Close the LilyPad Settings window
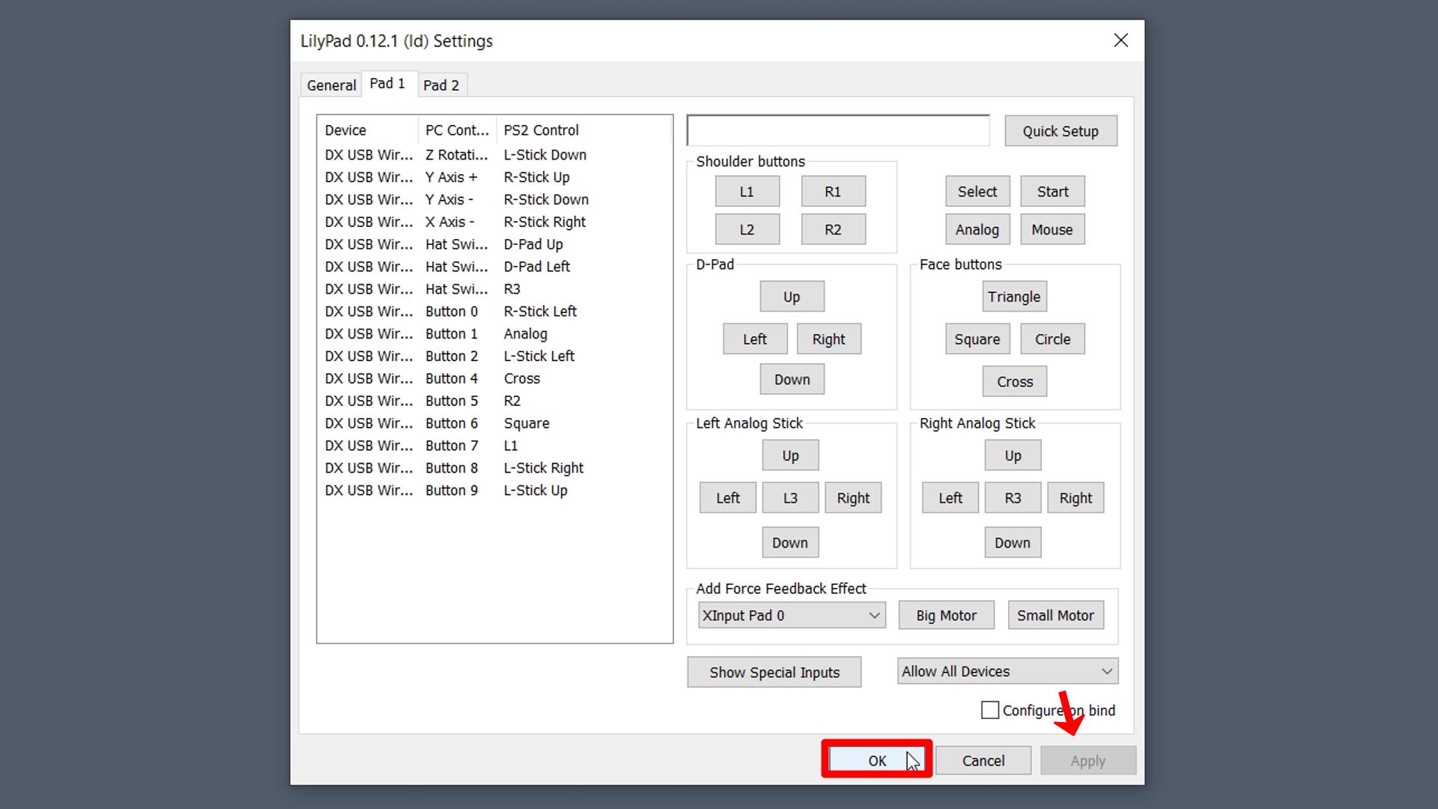This screenshot has height=809, width=1438. (x=1120, y=40)
